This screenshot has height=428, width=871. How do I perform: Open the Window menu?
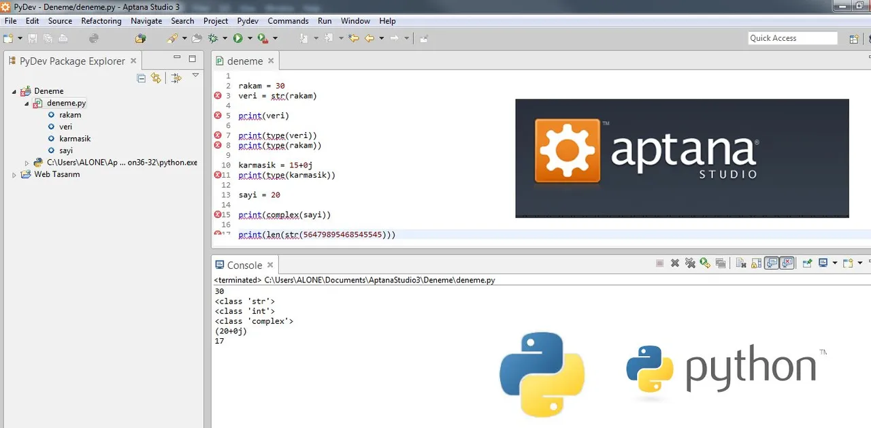pos(355,21)
